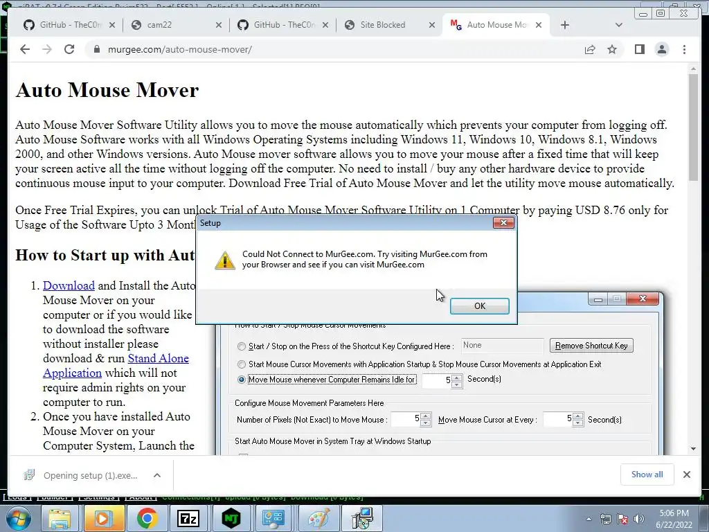Image resolution: width=709 pixels, height=532 pixels.
Task: View site information via the lock icon
Action: pyautogui.click(x=96, y=49)
